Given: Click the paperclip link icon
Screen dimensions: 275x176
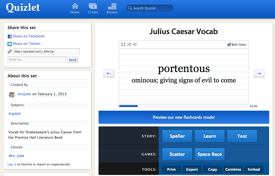Looking at the screenshot, I should [x=10, y=51].
